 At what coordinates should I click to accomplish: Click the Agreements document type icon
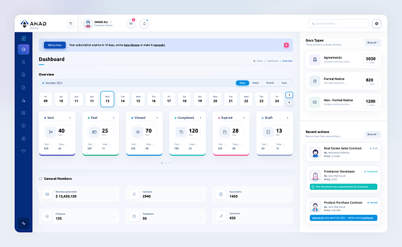(x=314, y=60)
